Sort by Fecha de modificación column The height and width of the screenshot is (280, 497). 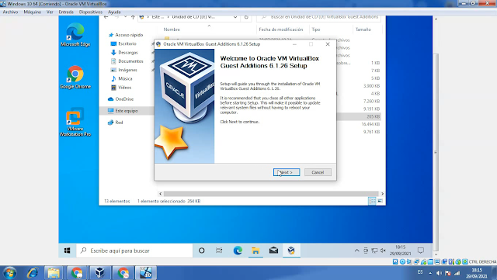(x=281, y=29)
